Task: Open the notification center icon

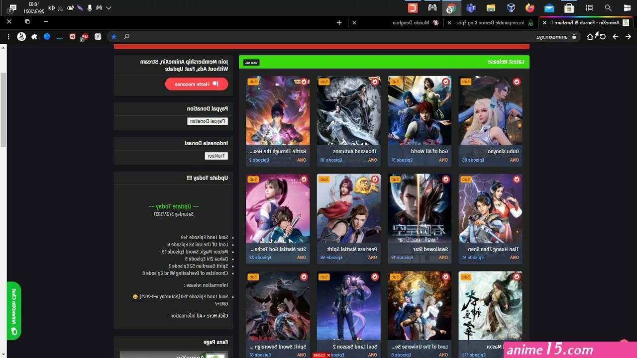Action: [x=12, y=8]
